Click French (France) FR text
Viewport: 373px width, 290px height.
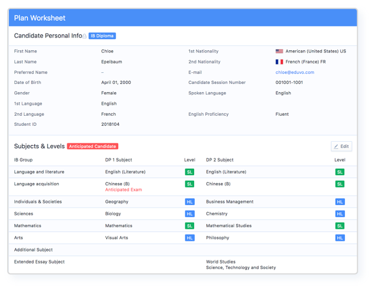(x=306, y=62)
